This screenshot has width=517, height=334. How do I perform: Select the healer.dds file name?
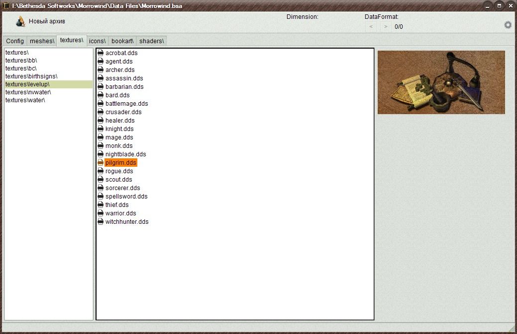tap(120, 120)
